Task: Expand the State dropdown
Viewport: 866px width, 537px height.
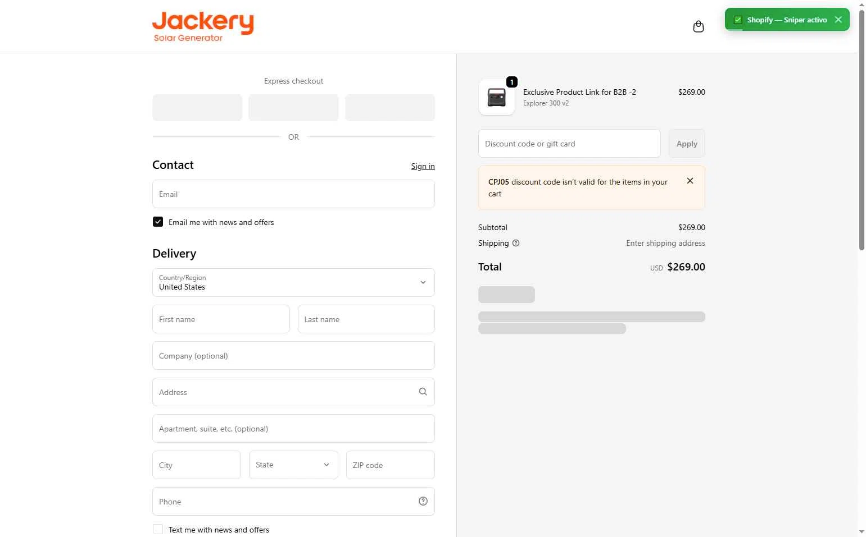Action: click(293, 465)
